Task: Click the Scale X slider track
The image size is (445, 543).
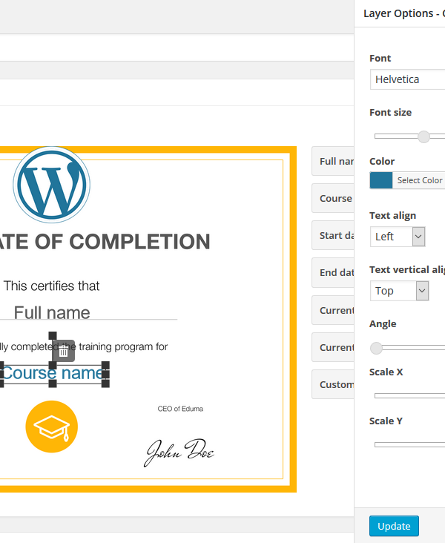Action: [409, 396]
